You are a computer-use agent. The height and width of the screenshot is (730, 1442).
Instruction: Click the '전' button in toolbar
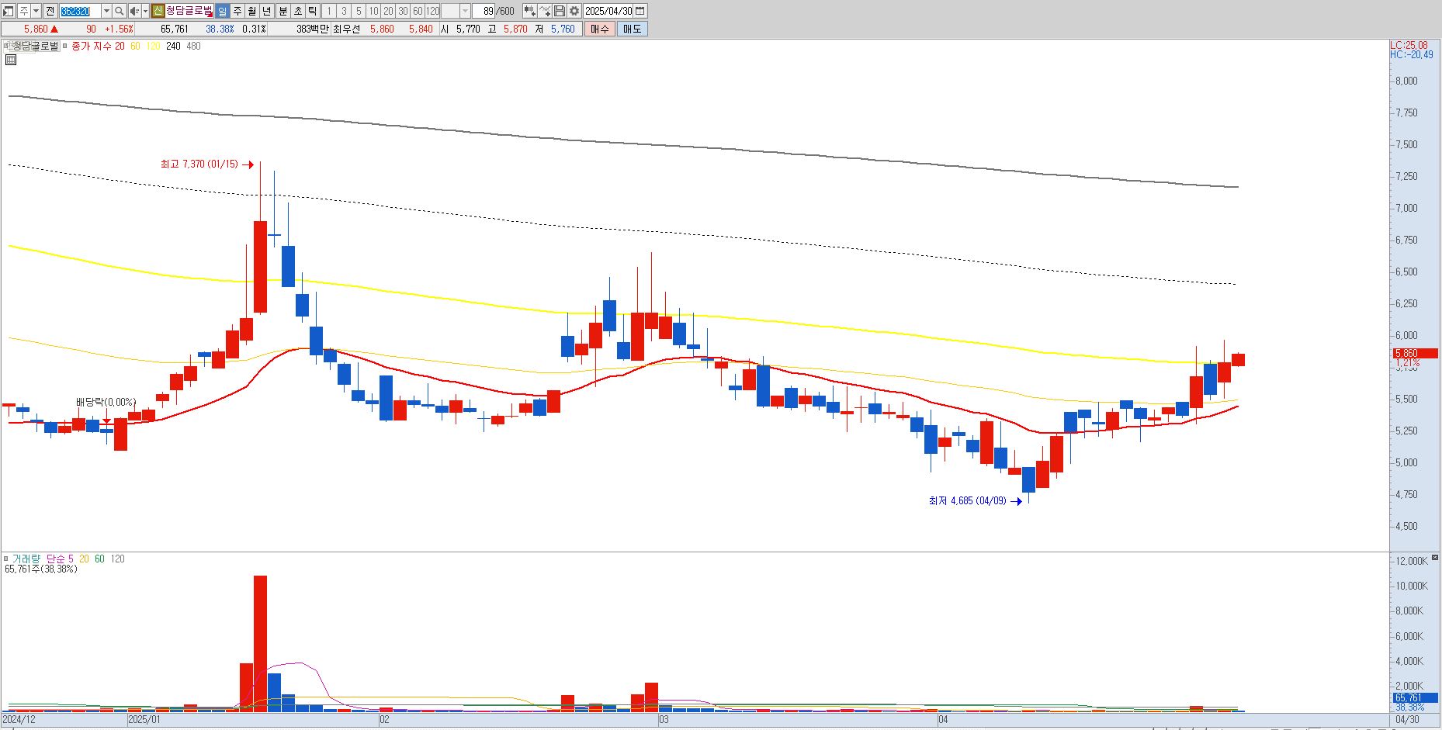50,11
